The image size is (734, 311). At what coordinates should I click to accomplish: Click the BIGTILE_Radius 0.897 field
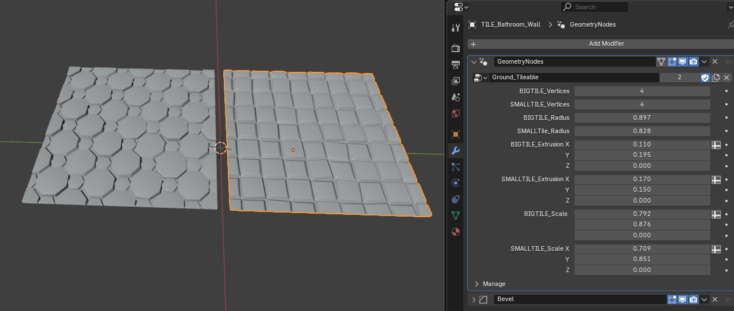point(642,118)
